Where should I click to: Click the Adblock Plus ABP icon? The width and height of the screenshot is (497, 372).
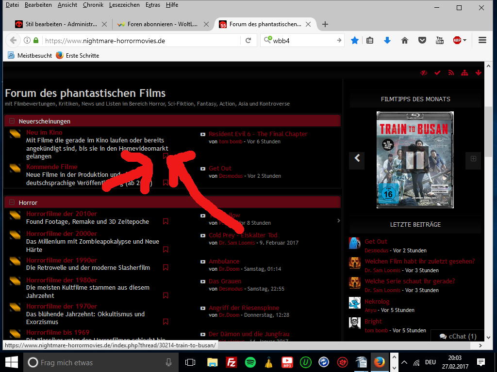click(457, 40)
